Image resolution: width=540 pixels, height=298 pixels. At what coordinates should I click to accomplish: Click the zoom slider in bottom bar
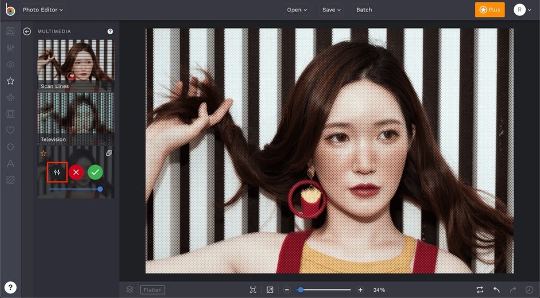tap(324, 290)
